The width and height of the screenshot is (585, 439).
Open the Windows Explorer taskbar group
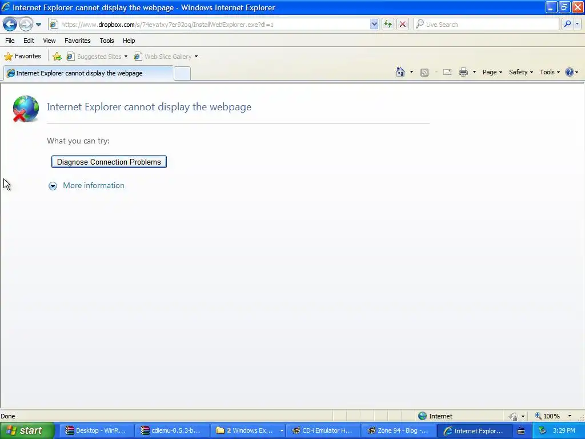(249, 431)
